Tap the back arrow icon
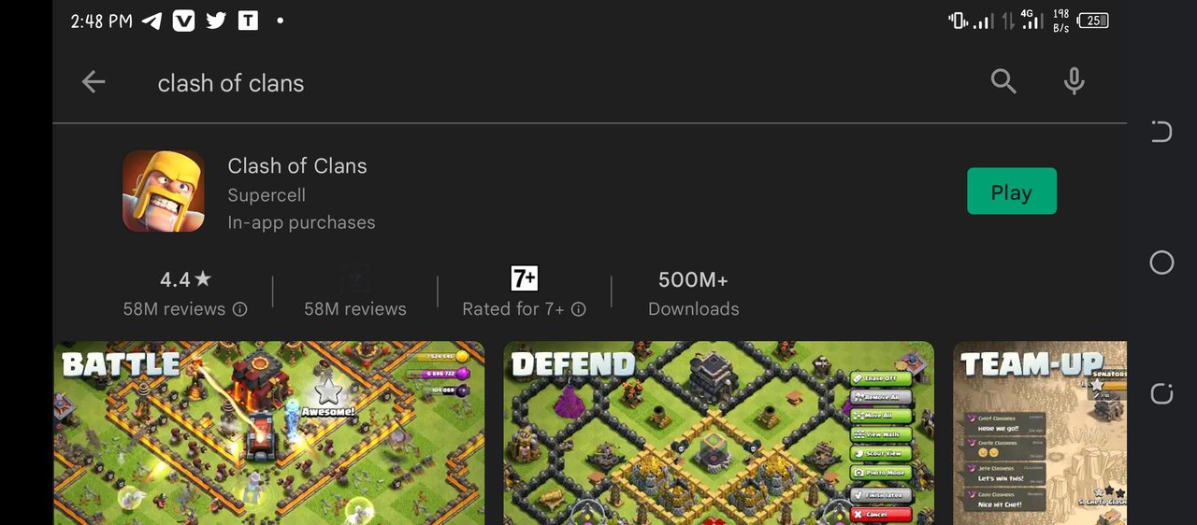Viewport: 1197px width, 525px height. 94,82
